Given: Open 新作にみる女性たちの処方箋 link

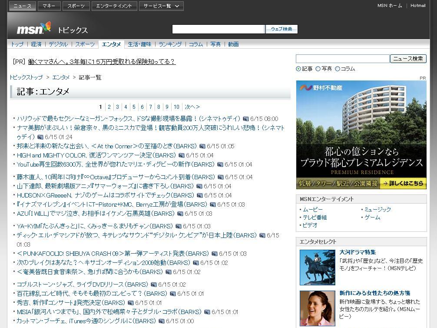Looking at the screenshot, I should (375, 293).
